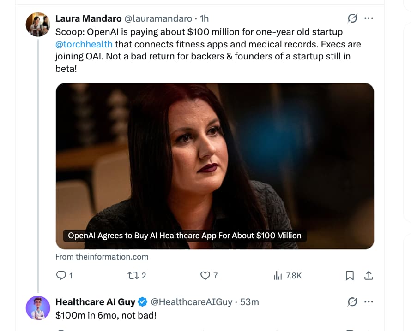Click the @torchhealth mention link
The width and height of the screenshot is (411, 331).
tap(84, 44)
